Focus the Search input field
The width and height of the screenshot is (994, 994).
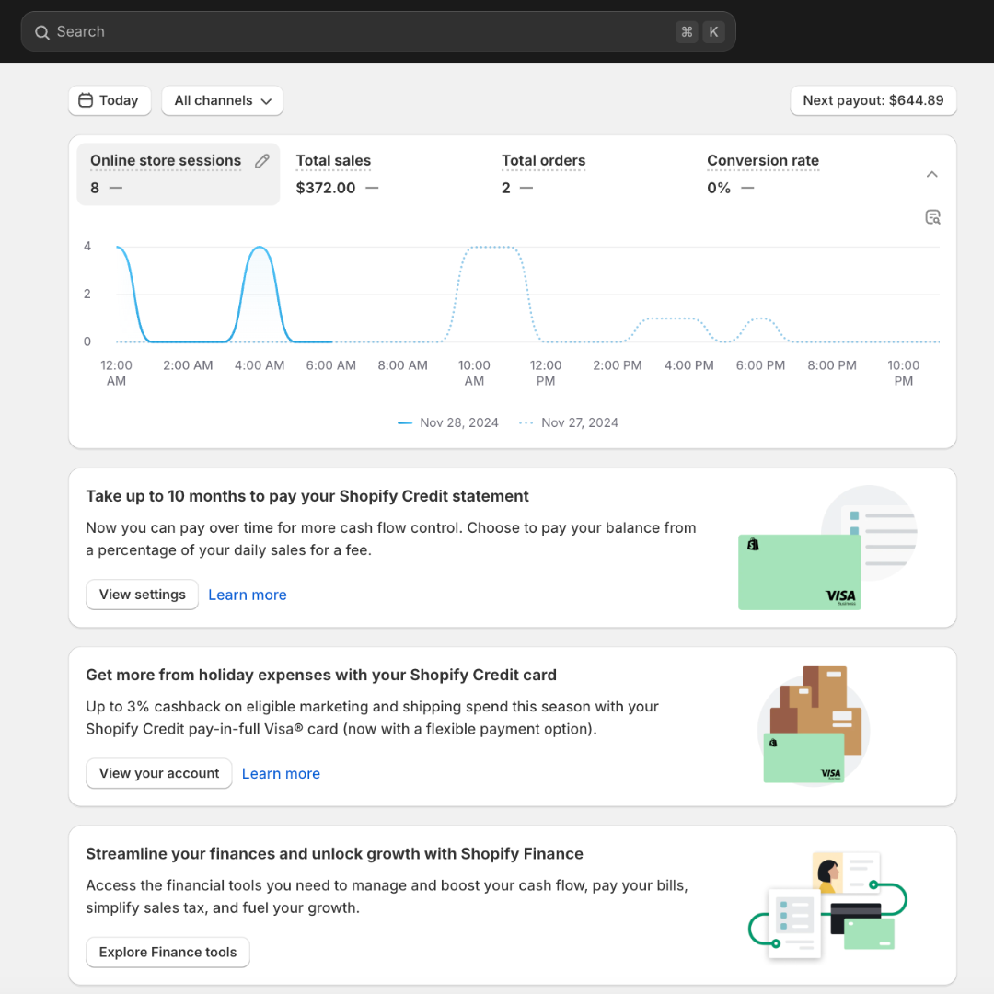[x=378, y=31]
